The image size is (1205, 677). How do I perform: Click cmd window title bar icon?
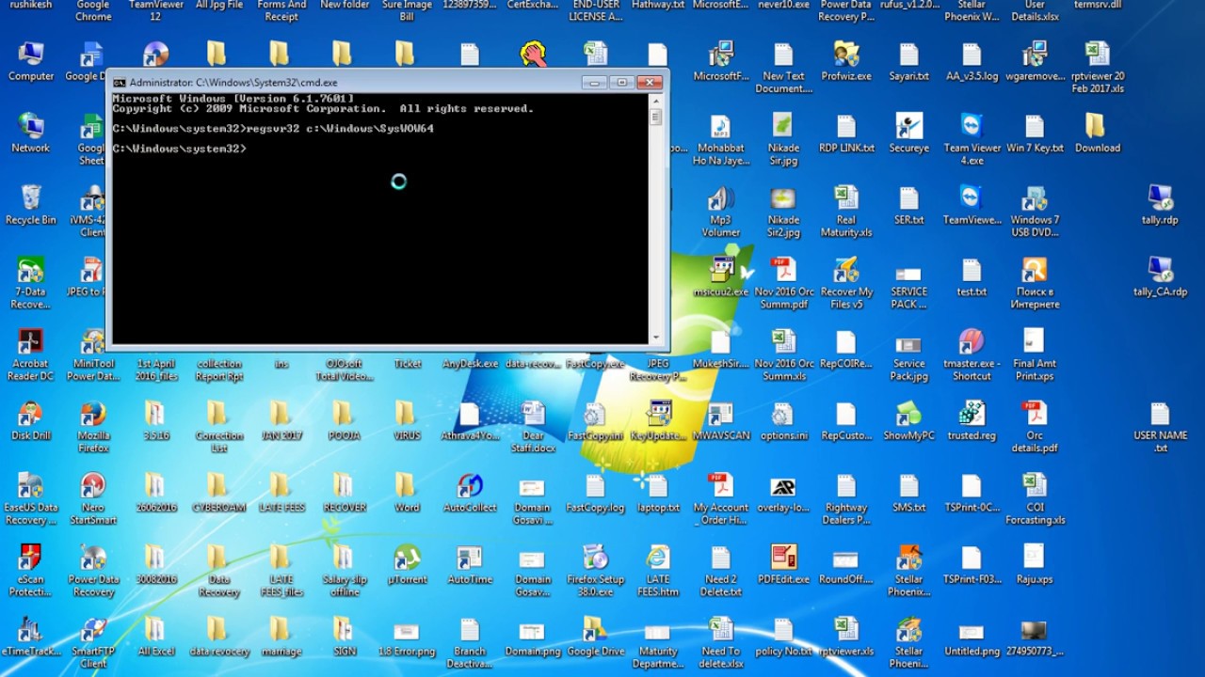120,83
